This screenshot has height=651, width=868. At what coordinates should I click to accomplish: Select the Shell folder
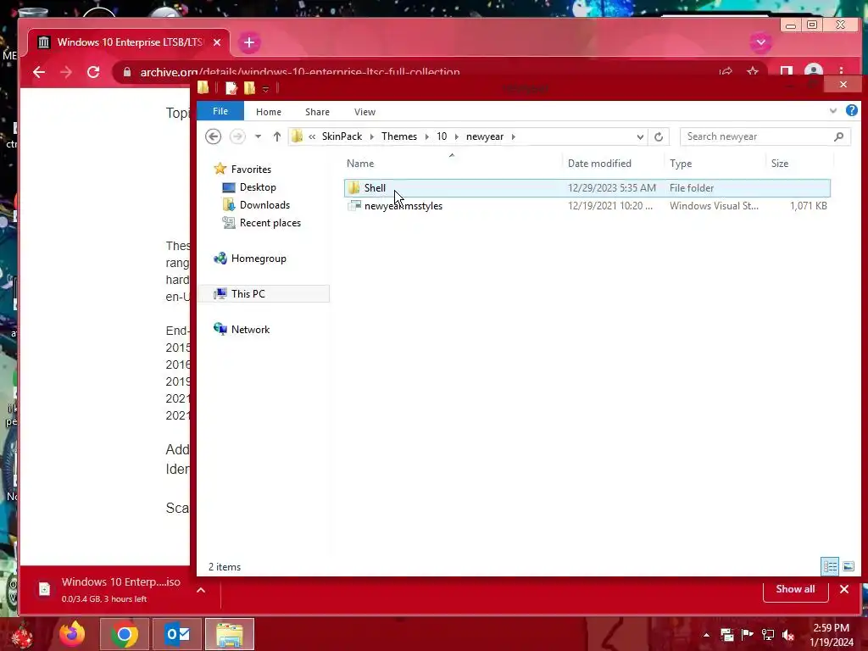(587, 187)
